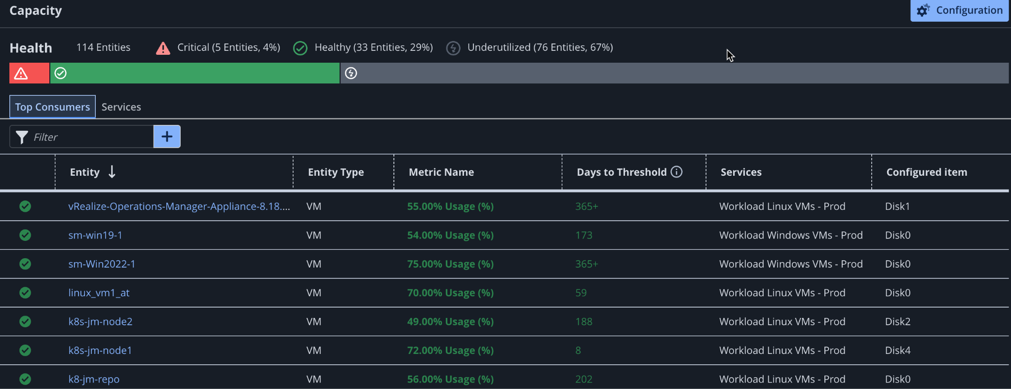Add a filter with the plus button
The image size is (1011, 389).
(167, 137)
